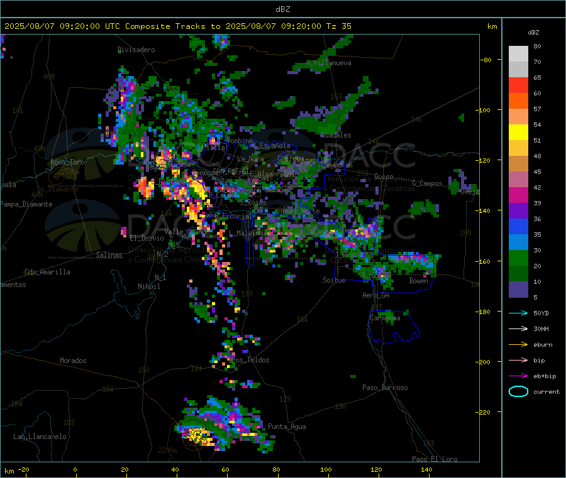Click the Punta_Agua map label
The height and width of the screenshot is (478, 566).
pos(287,426)
